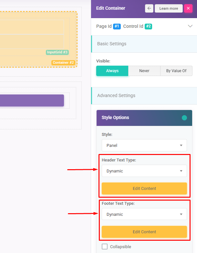Click the Learn more button
The height and width of the screenshot is (253, 197).
169,8
